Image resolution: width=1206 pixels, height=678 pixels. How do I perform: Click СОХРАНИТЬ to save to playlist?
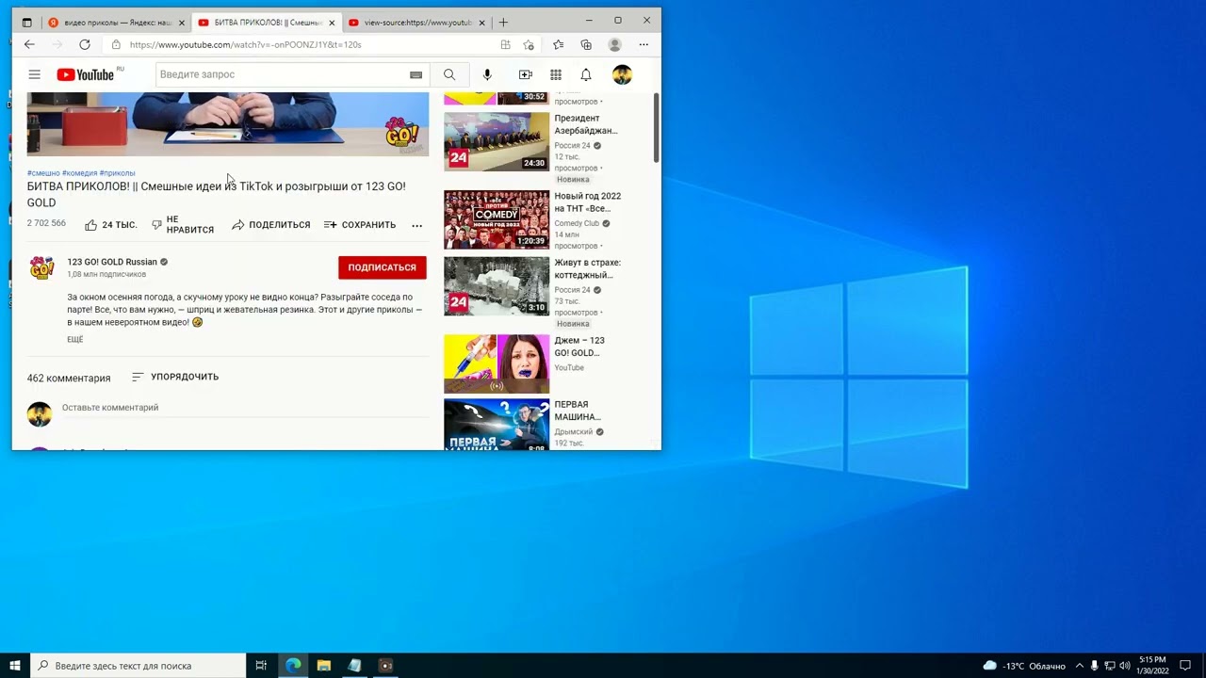click(359, 225)
